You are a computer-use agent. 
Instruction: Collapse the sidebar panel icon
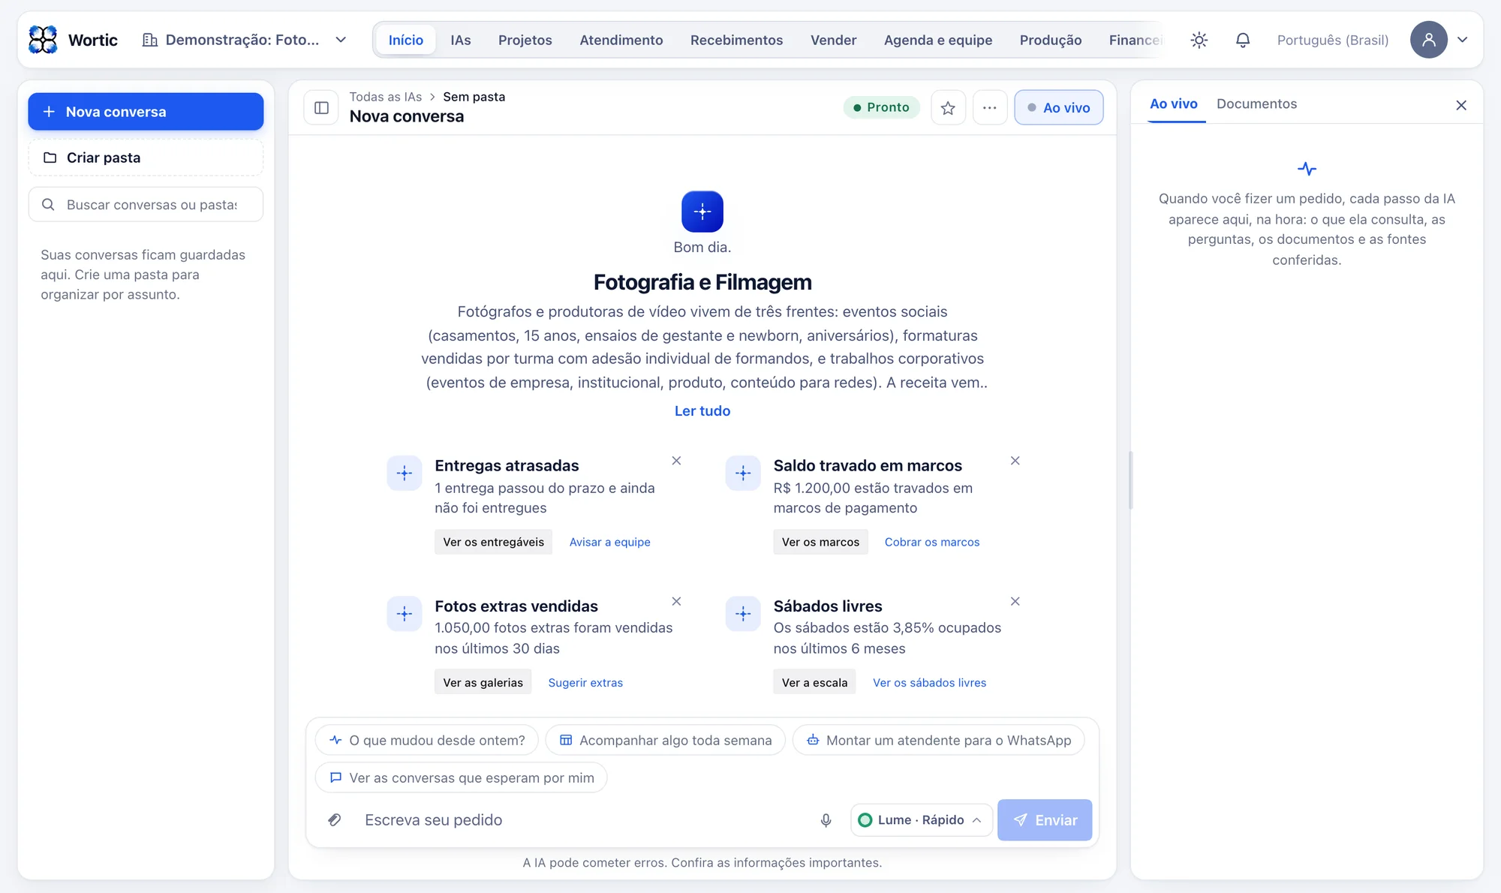pos(321,107)
